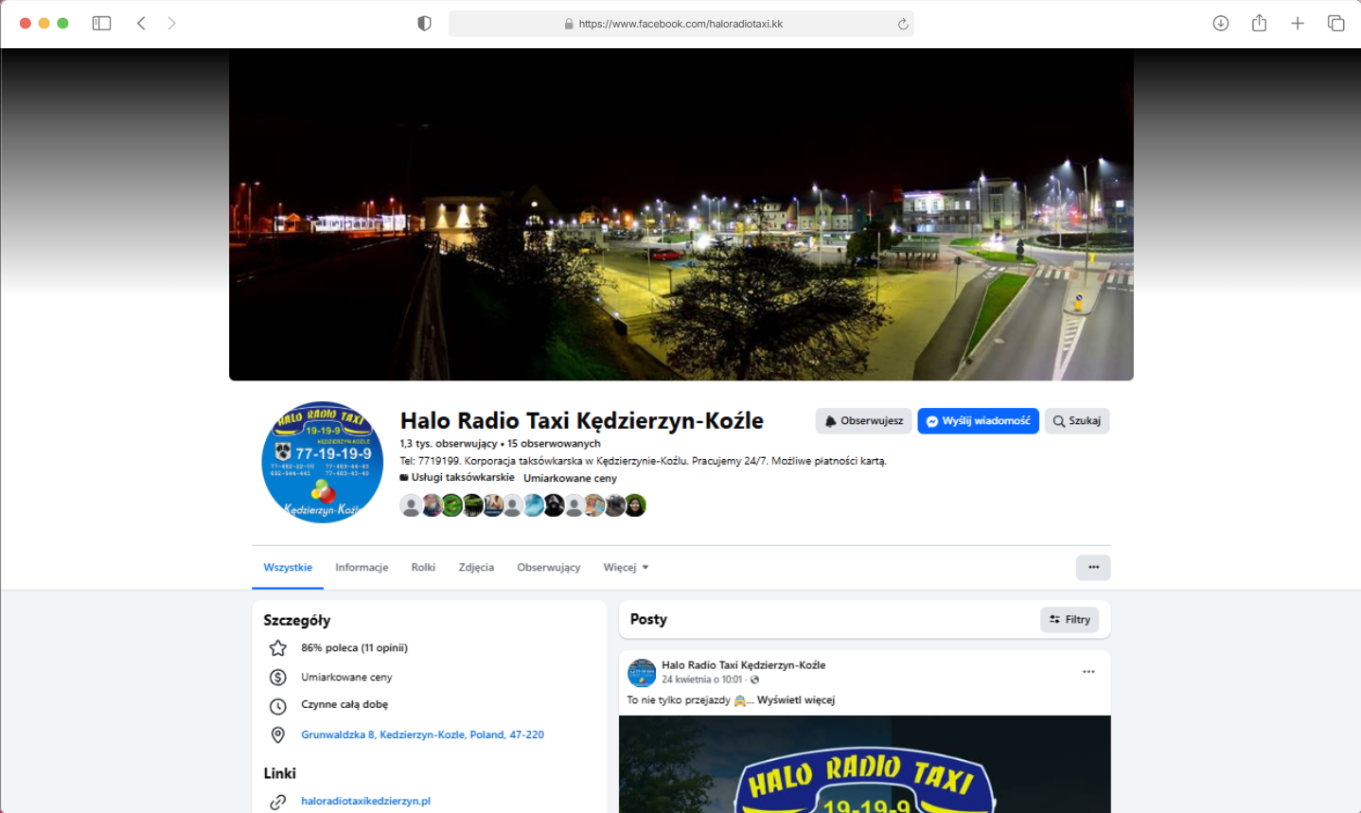
Task: Toggle the Safari sidebar panel
Action: [101, 23]
